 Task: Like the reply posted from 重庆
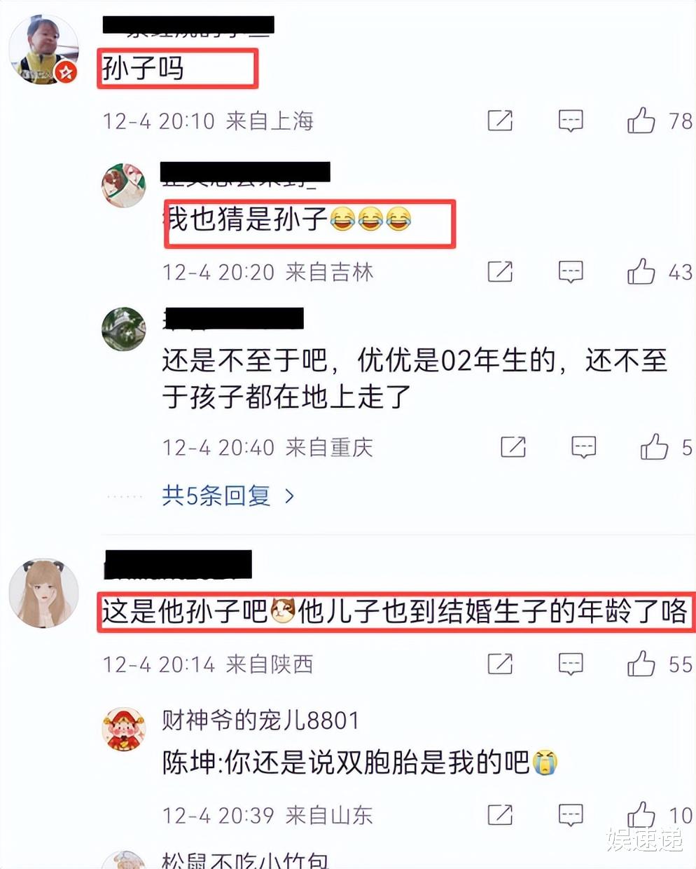click(x=654, y=446)
